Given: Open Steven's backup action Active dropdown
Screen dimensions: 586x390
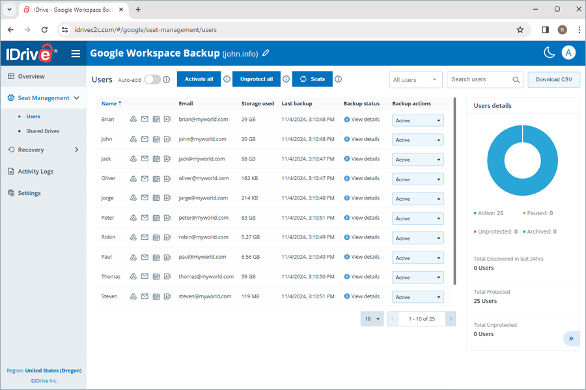Looking at the screenshot, I should [418, 297].
